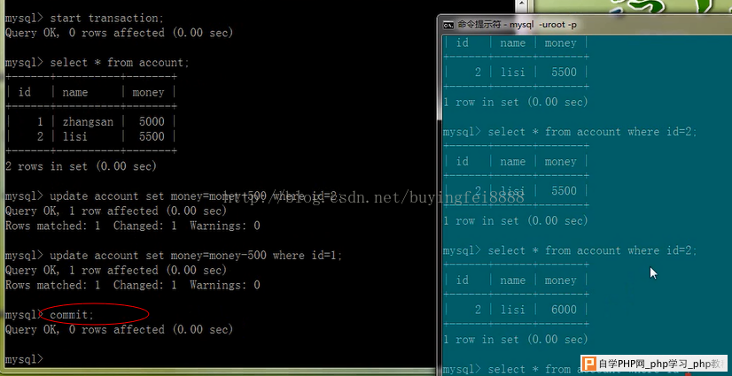Click the money value 6000 in the teal window

coord(564,310)
